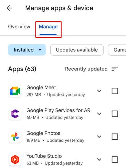Filter by Updates available
126x167 pixels.
[x=77, y=50]
